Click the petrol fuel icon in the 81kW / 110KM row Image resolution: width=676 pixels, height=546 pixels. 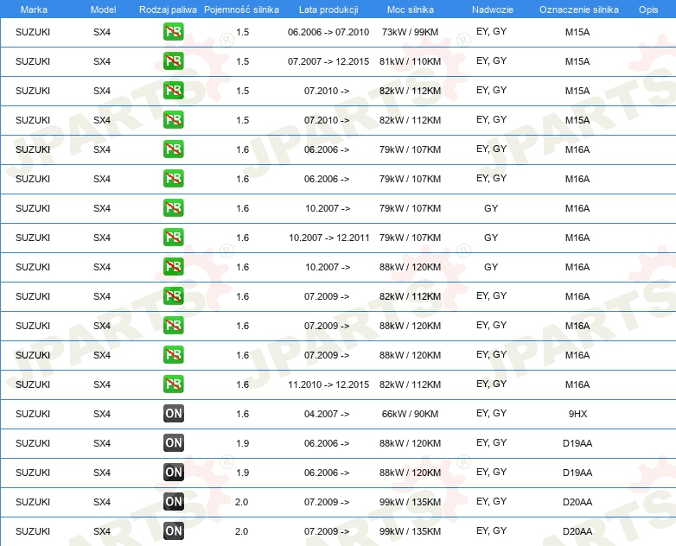(173, 61)
